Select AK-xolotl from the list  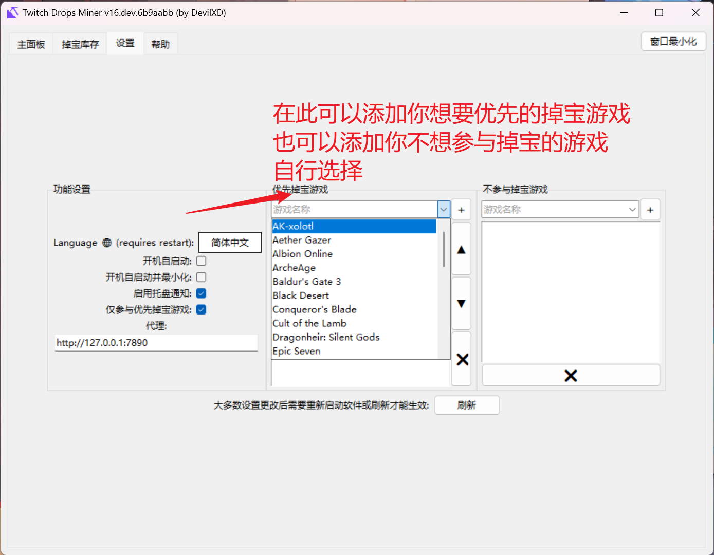point(354,226)
